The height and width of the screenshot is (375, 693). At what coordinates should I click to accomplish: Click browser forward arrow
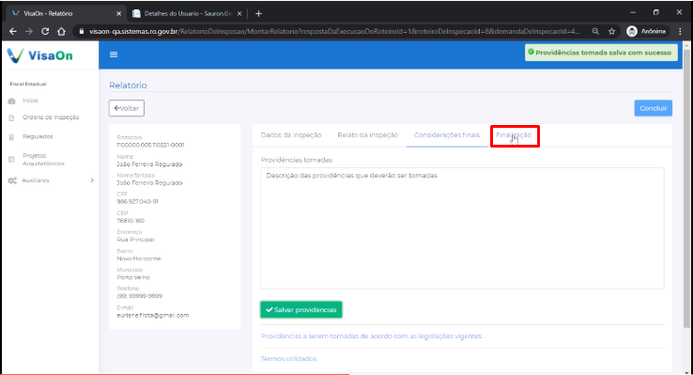pyautogui.click(x=29, y=31)
